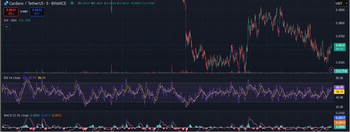Click the 212.75K value in the Vol legend

[25, 20]
